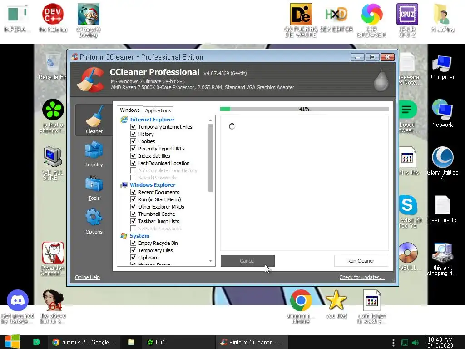
Task: Click the clock showing 10:40 AM
Action: (440, 342)
